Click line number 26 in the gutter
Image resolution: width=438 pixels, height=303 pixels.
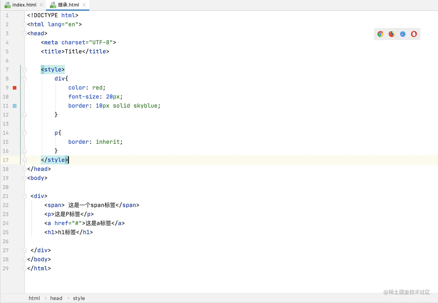(6, 241)
